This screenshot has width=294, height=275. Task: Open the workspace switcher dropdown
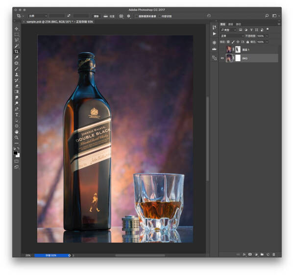275,16
